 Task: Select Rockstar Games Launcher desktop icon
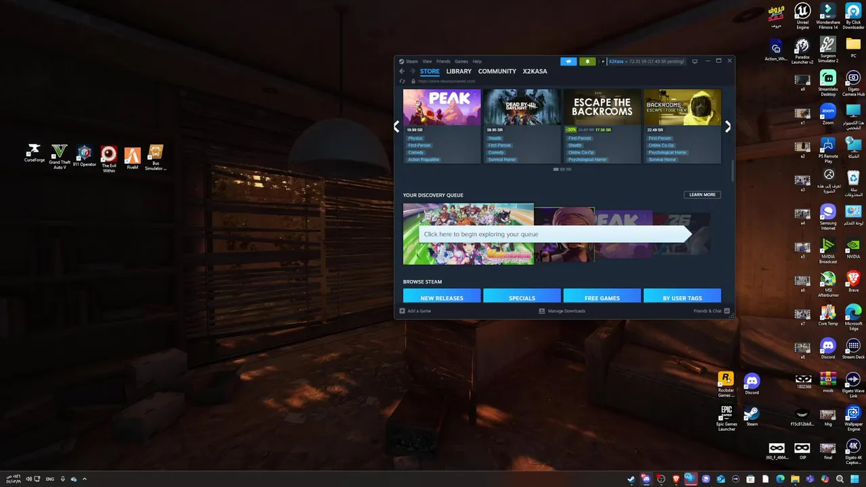pos(726,385)
